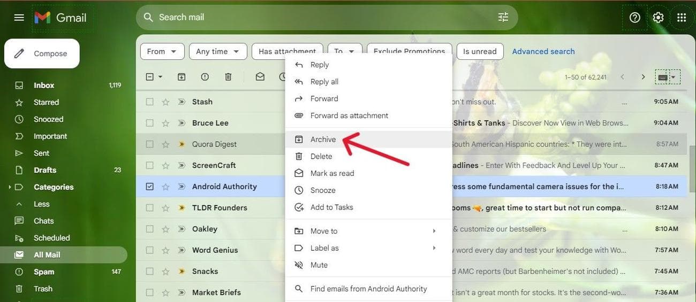Open the Google apps grid
The image size is (696, 302).
pyautogui.click(x=681, y=18)
